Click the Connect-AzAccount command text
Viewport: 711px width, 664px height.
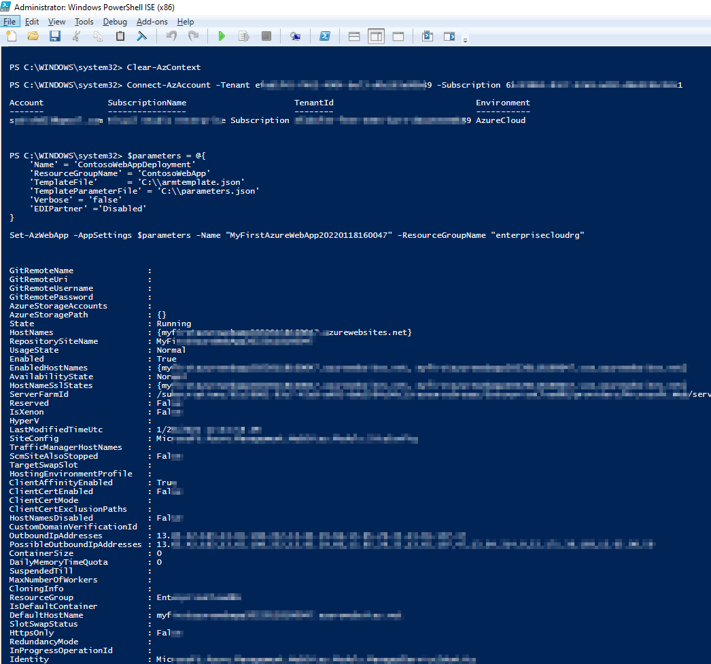tap(169, 85)
